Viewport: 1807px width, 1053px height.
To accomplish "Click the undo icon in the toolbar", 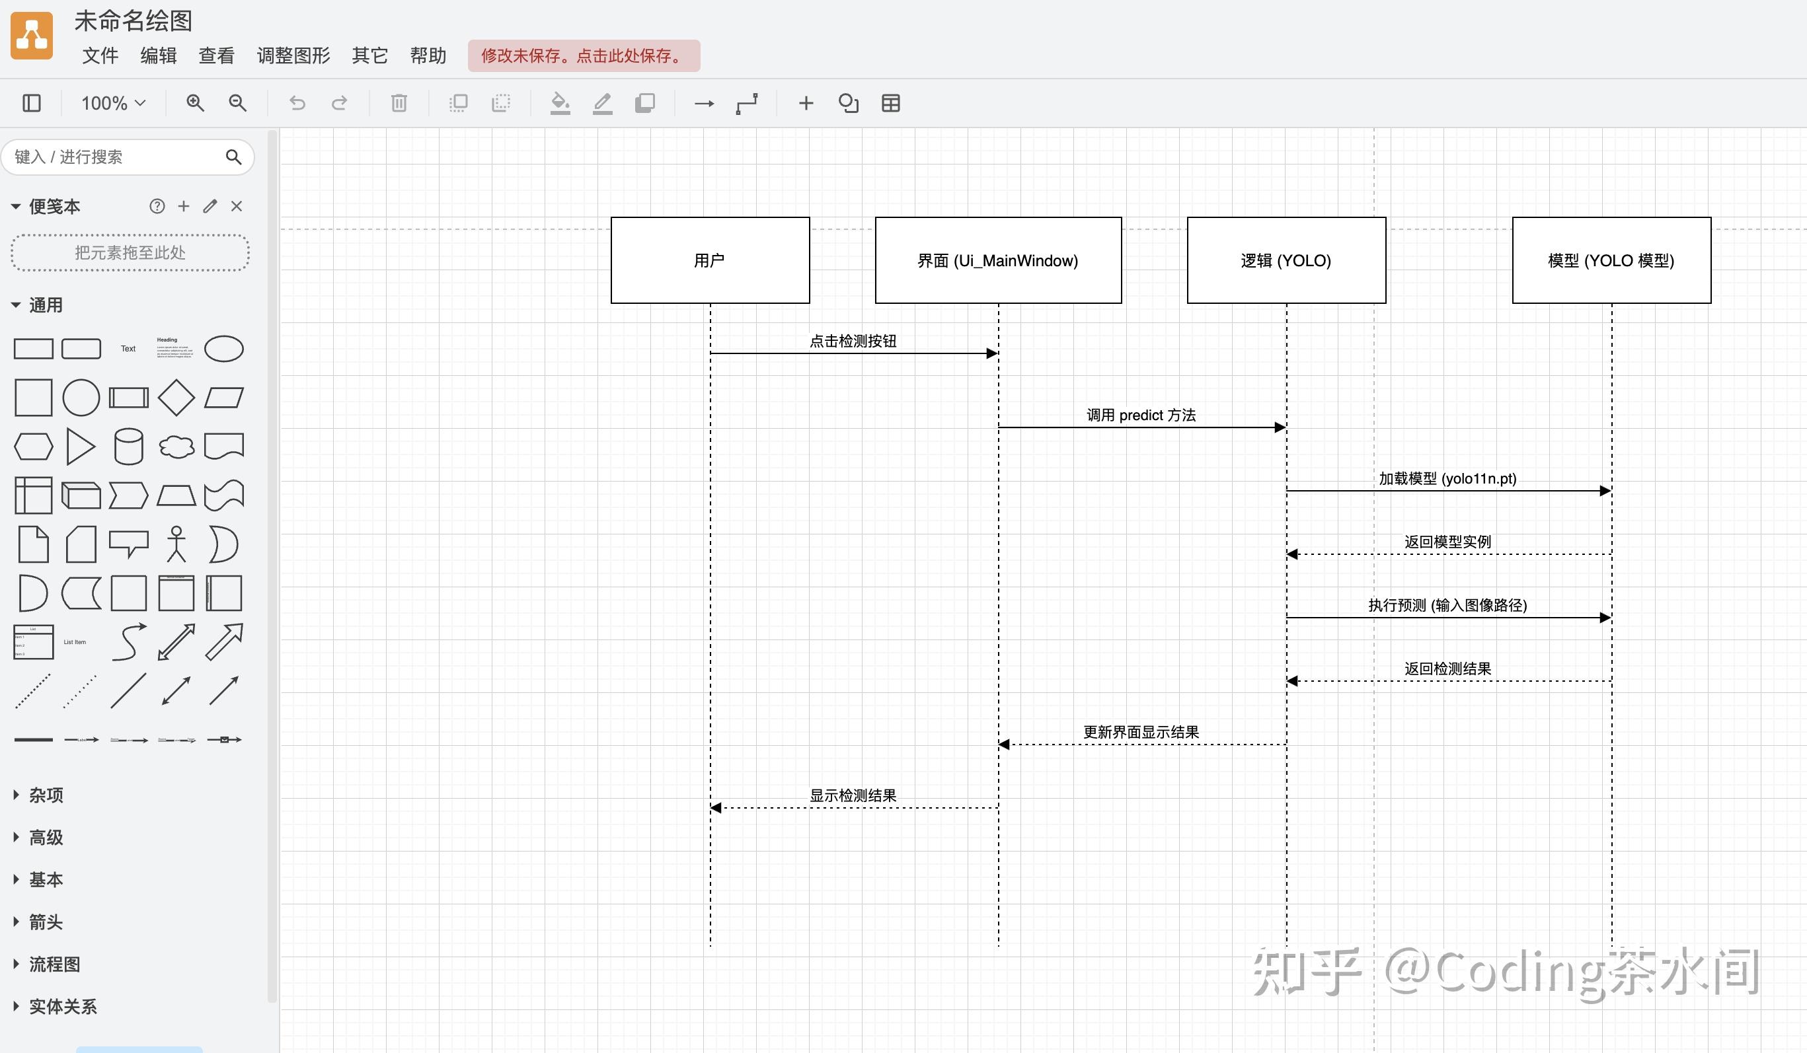I will click(297, 102).
